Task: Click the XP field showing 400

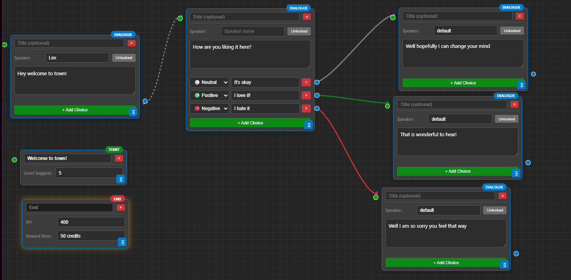Action: (91, 222)
